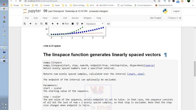The width and height of the screenshot is (196, 110).
Task: Open the Youtube bookmark folder
Action: click(x=45, y=5)
